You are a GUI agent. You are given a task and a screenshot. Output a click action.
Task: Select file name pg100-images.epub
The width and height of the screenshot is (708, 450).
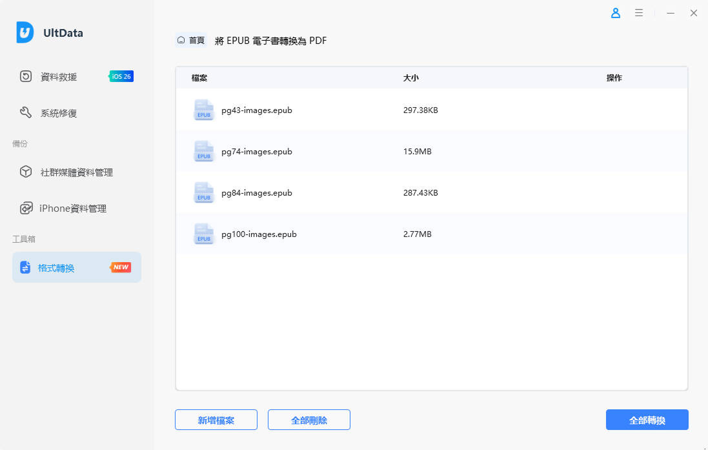pos(259,234)
